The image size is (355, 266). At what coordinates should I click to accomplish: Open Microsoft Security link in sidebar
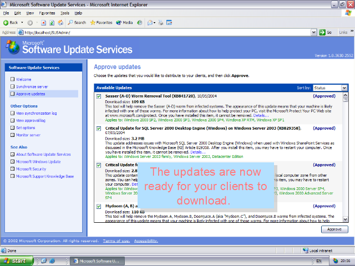[x=31, y=169]
